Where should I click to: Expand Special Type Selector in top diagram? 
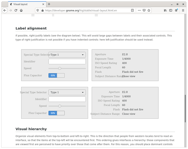pyautogui.click(x=67, y=55)
